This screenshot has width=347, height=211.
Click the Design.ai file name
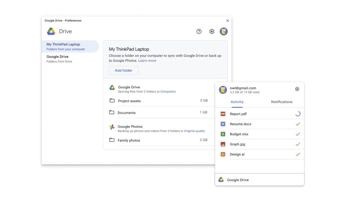click(237, 154)
